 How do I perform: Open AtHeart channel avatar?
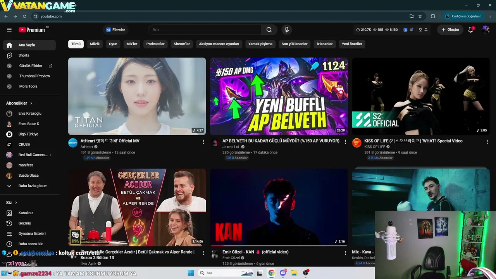point(73,143)
